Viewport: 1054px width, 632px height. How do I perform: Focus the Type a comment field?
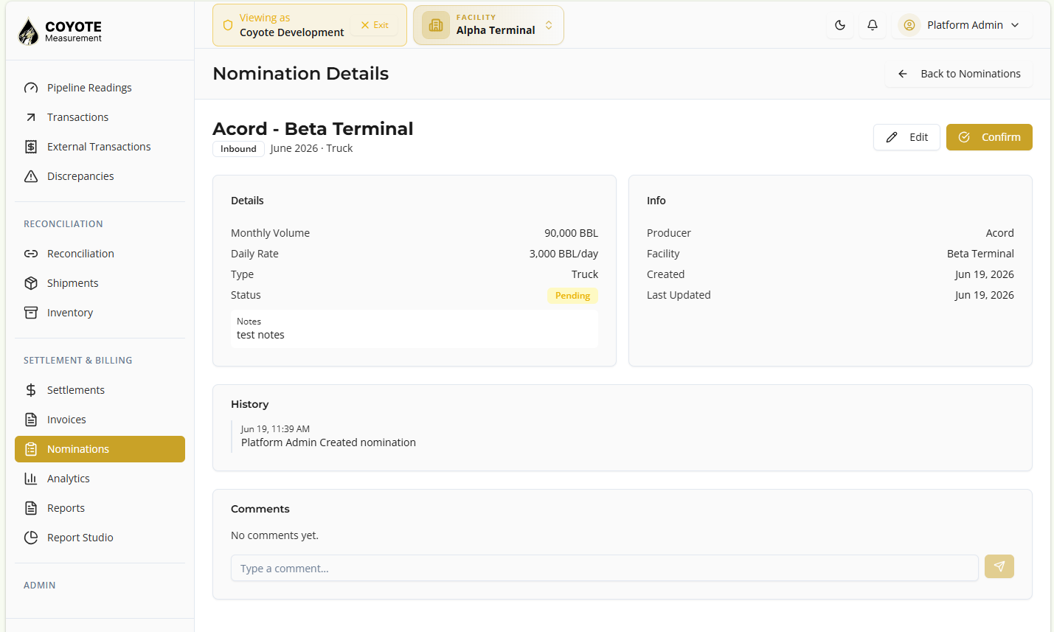click(x=605, y=568)
